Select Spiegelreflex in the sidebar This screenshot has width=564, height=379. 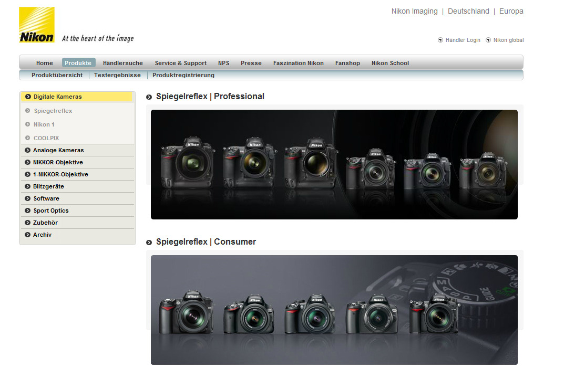pyautogui.click(x=53, y=111)
